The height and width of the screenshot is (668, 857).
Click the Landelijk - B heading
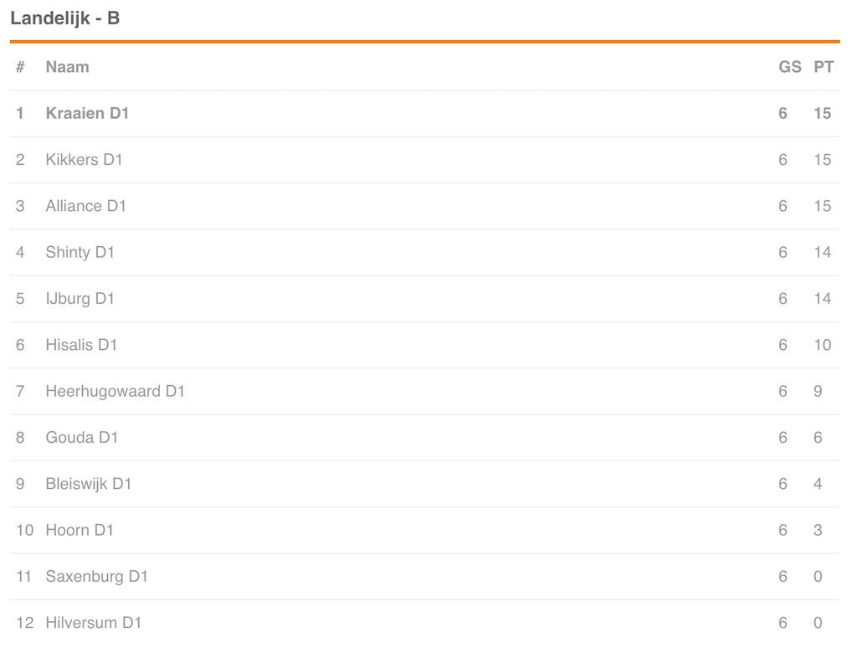point(64,18)
